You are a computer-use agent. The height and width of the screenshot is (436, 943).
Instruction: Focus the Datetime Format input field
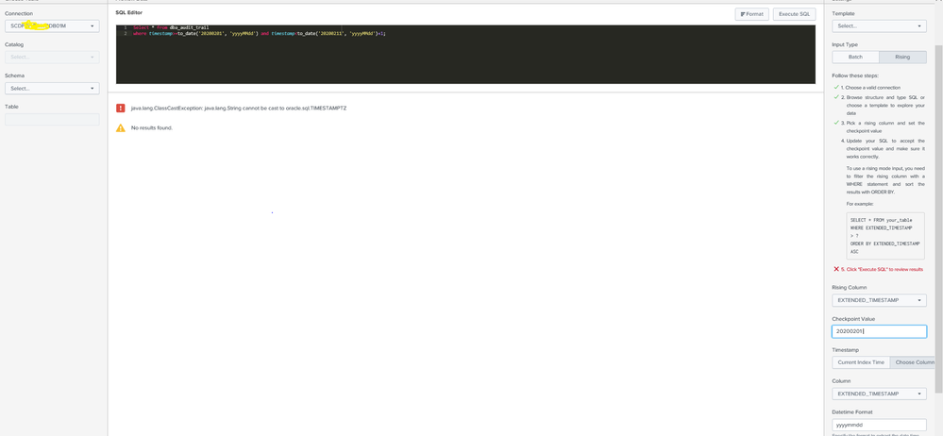coord(879,425)
